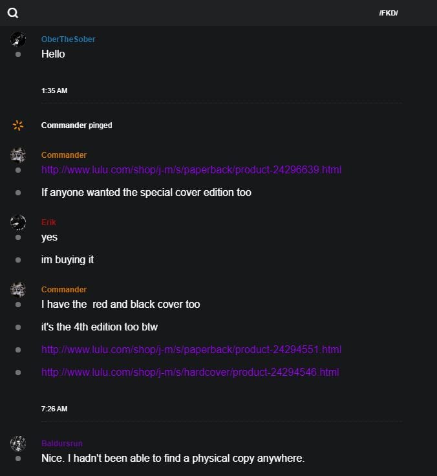Viewport: 437px width, 476px height.
Task: Select Erik's red username
Action: pyautogui.click(x=48, y=222)
